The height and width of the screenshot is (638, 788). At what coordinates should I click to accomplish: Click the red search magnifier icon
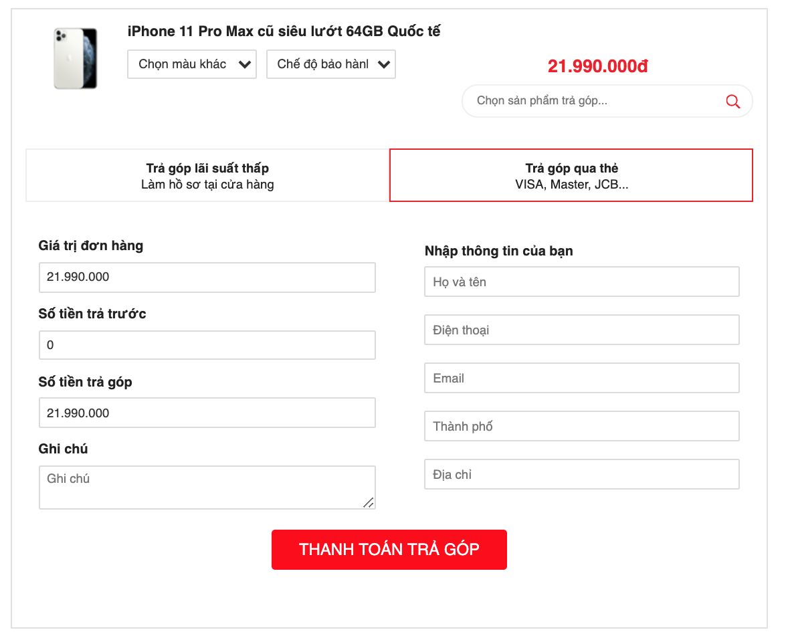[x=732, y=102]
